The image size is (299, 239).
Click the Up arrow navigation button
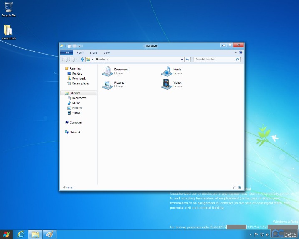(x=82, y=60)
